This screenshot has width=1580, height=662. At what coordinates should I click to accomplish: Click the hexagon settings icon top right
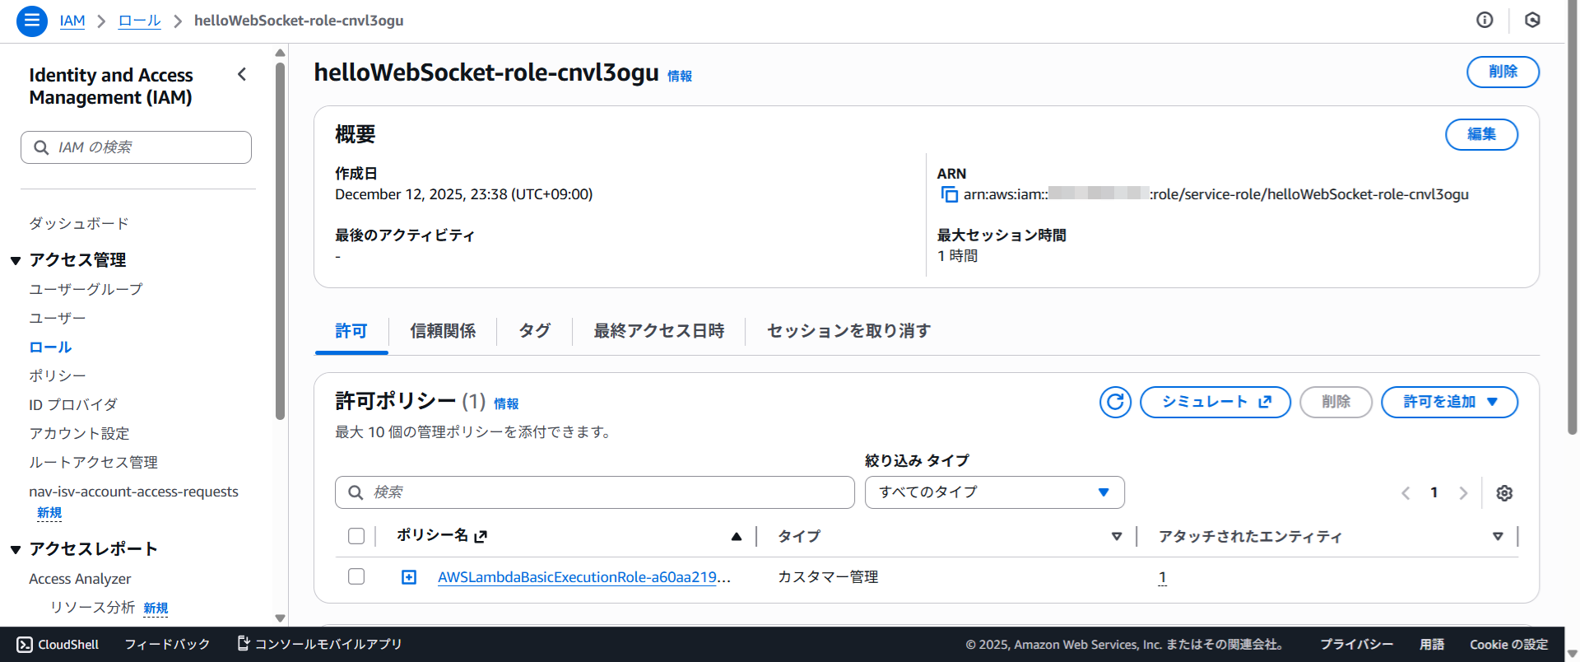pos(1532,21)
